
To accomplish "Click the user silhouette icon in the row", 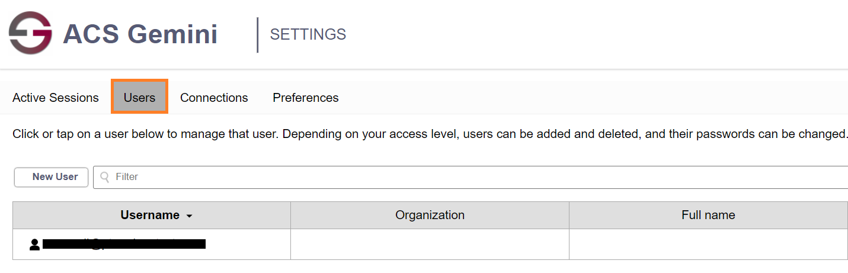I will point(34,244).
